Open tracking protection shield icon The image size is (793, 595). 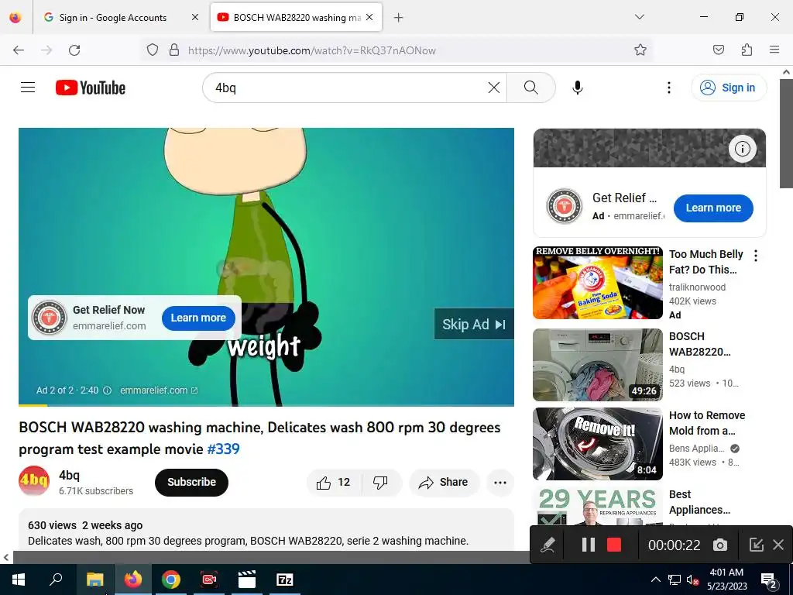pyautogui.click(x=153, y=50)
